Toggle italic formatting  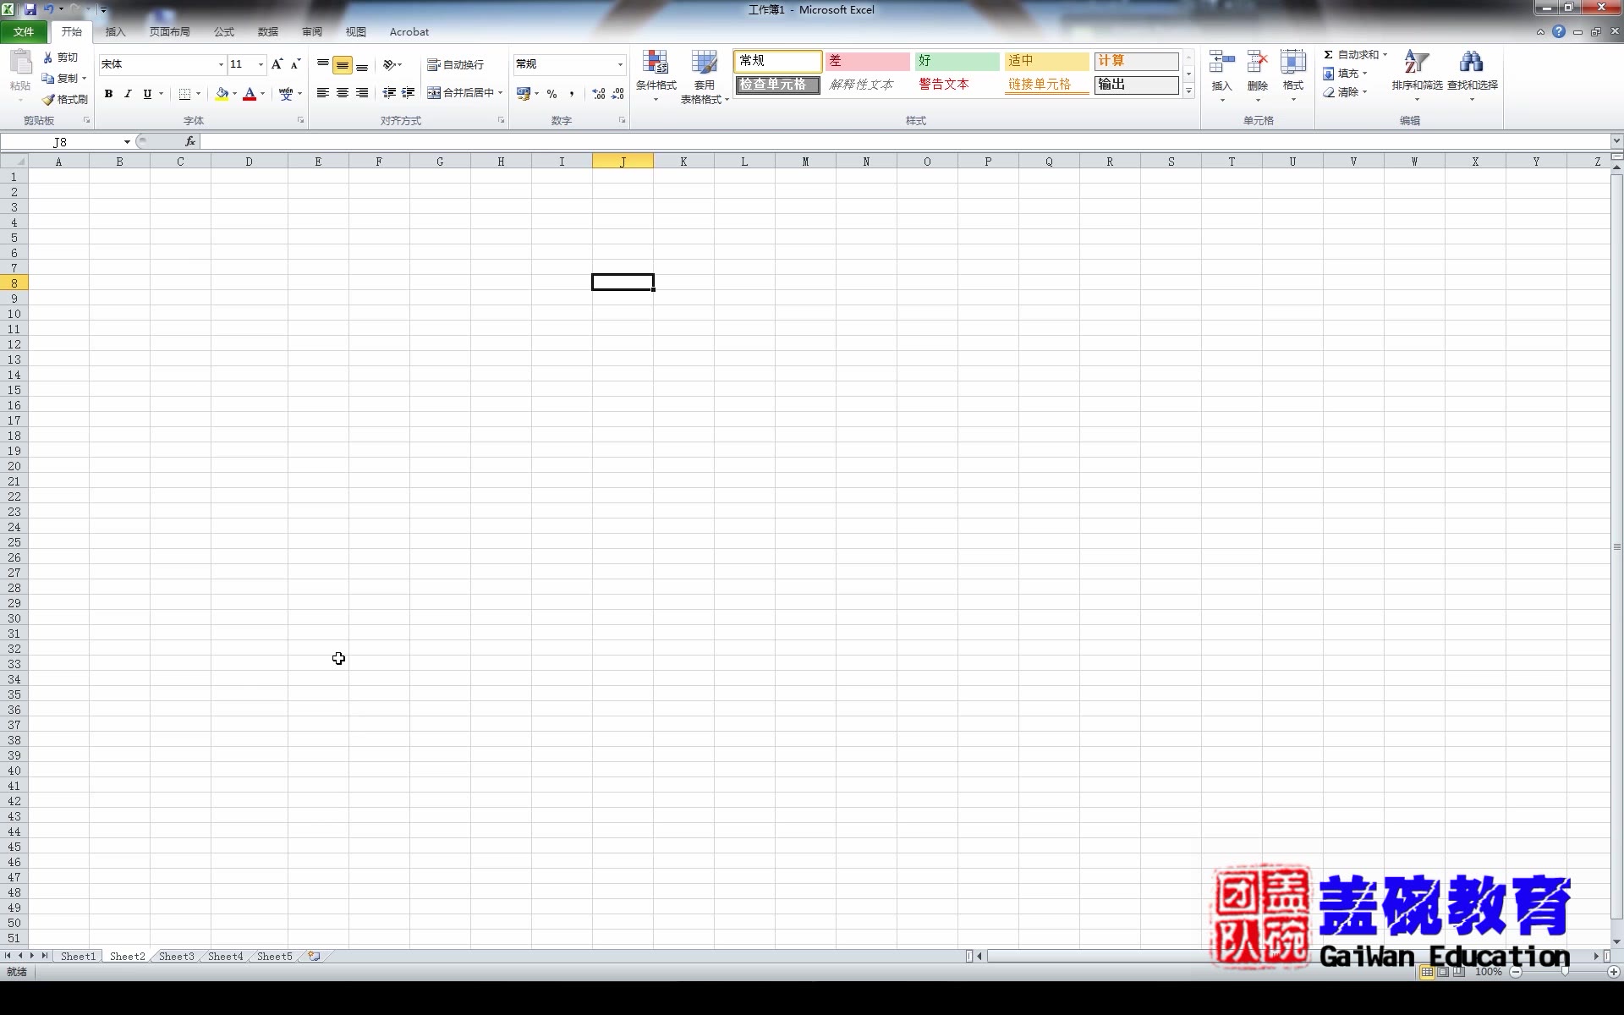click(x=128, y=94)
